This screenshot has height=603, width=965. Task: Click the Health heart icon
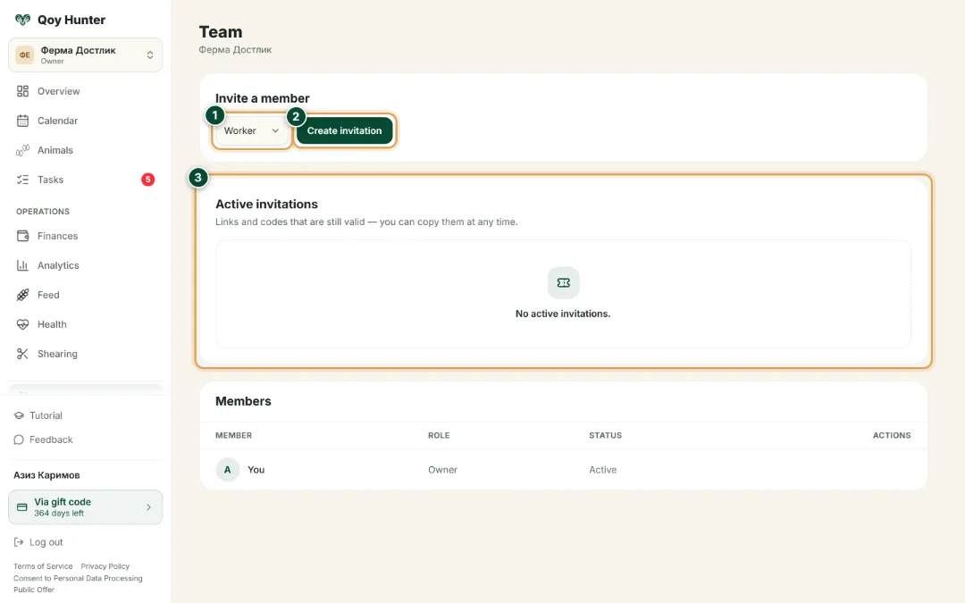tap(22, 324)
